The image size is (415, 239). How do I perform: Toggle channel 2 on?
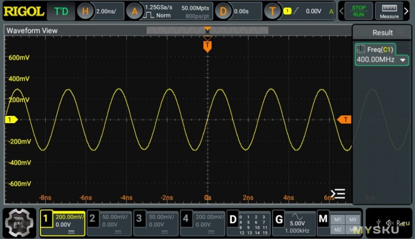pyautogui.click(x=92, y=219)
